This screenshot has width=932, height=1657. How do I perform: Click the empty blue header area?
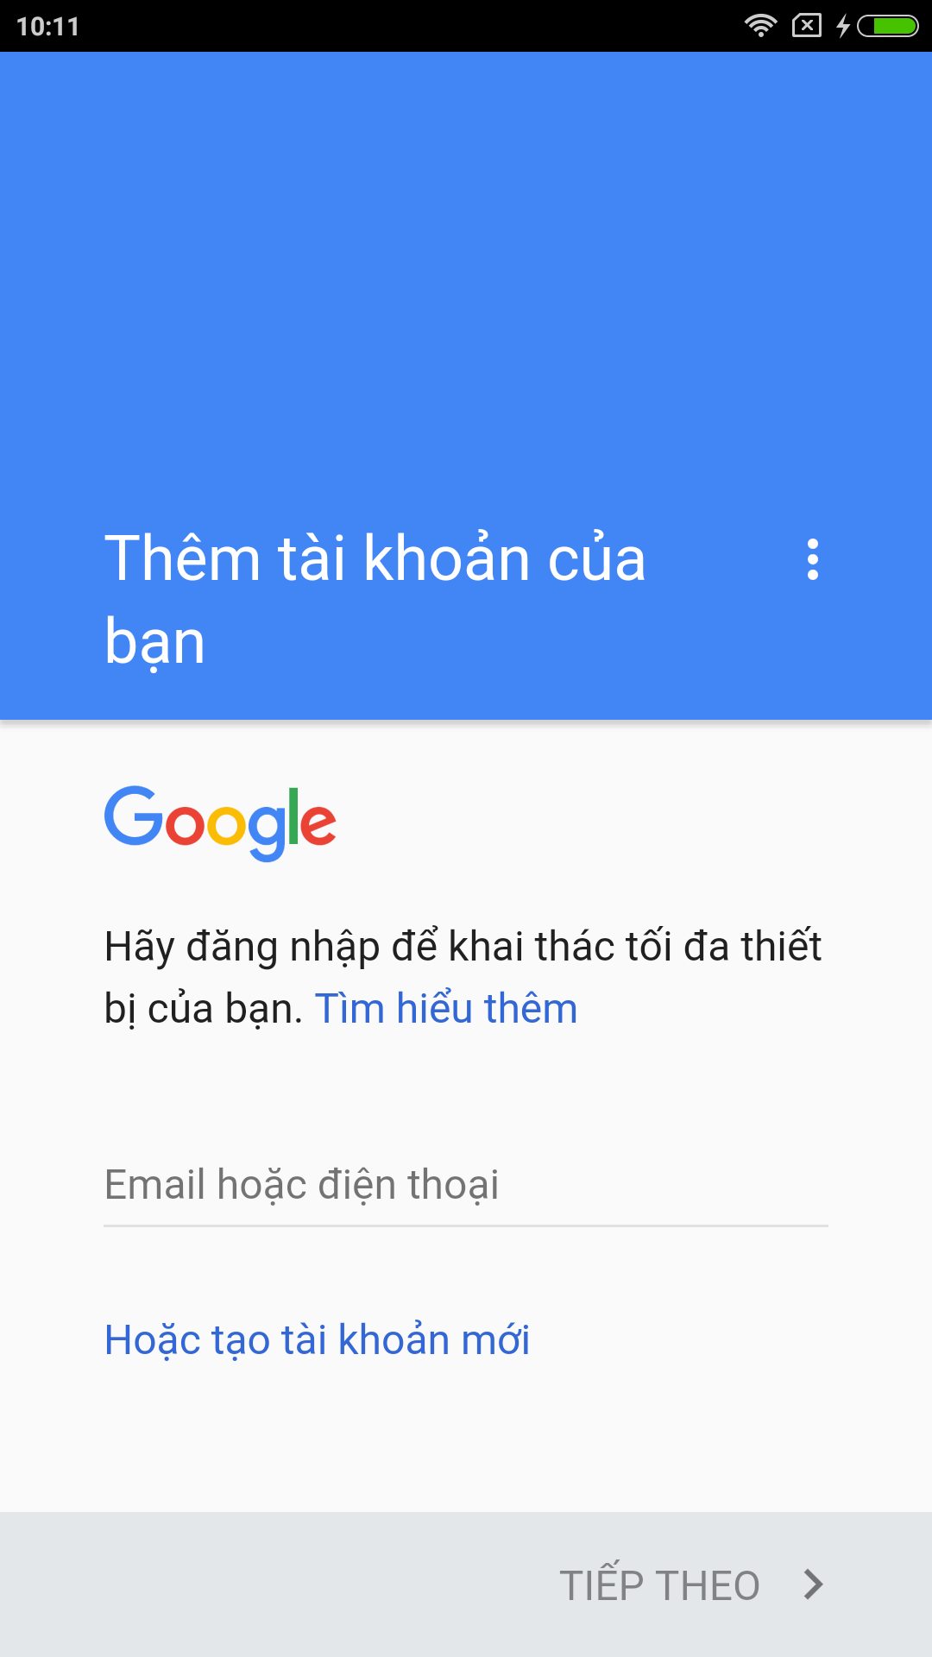(x=466, y=276)
